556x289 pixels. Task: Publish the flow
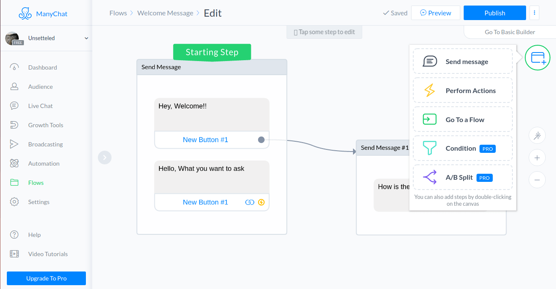pos(494,13)
